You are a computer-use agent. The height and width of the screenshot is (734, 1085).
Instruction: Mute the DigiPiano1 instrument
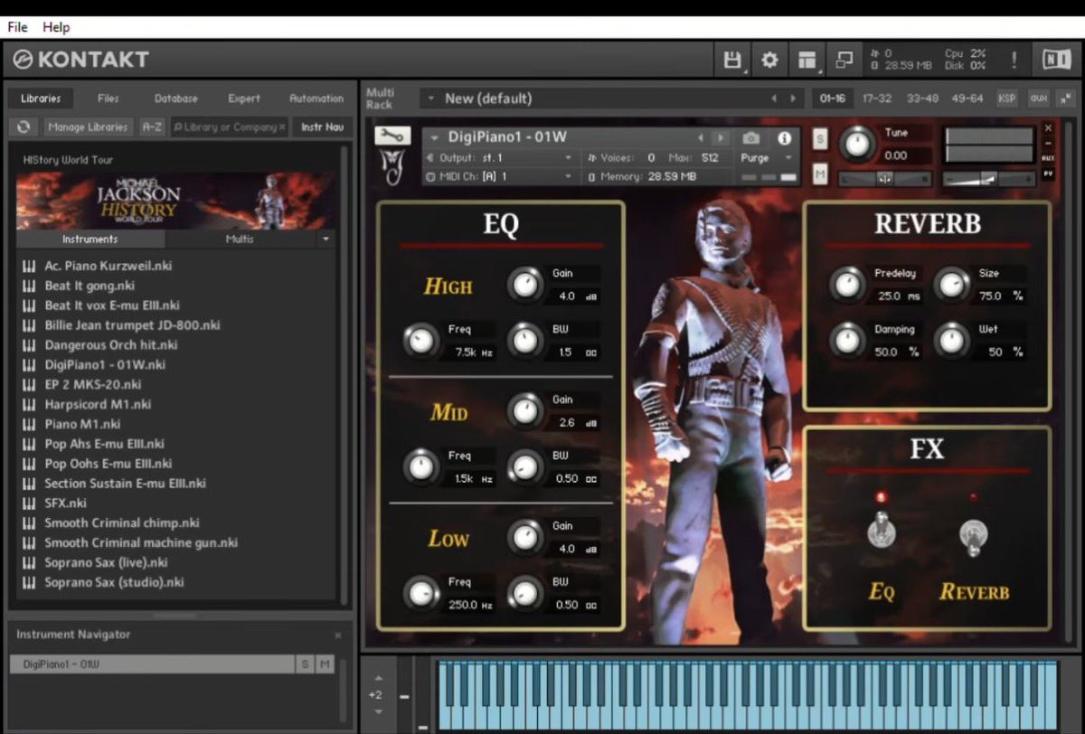pyautogui.click(x=819, y=174)
